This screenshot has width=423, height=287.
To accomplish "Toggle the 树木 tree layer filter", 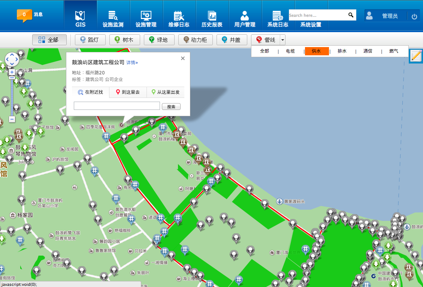I will click(x=124, y=39).
